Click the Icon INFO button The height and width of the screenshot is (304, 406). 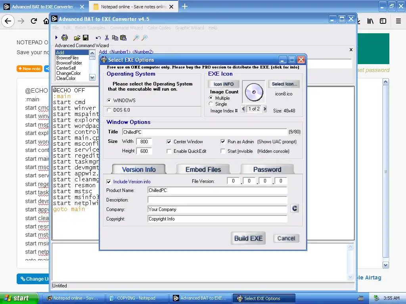pyautogui.click(x=224, y=84)
